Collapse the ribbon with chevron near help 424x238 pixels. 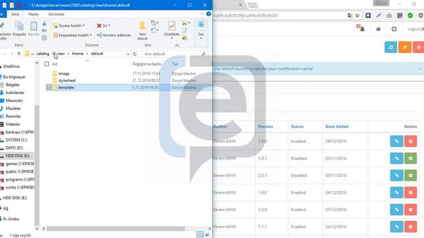coord(201,14)
